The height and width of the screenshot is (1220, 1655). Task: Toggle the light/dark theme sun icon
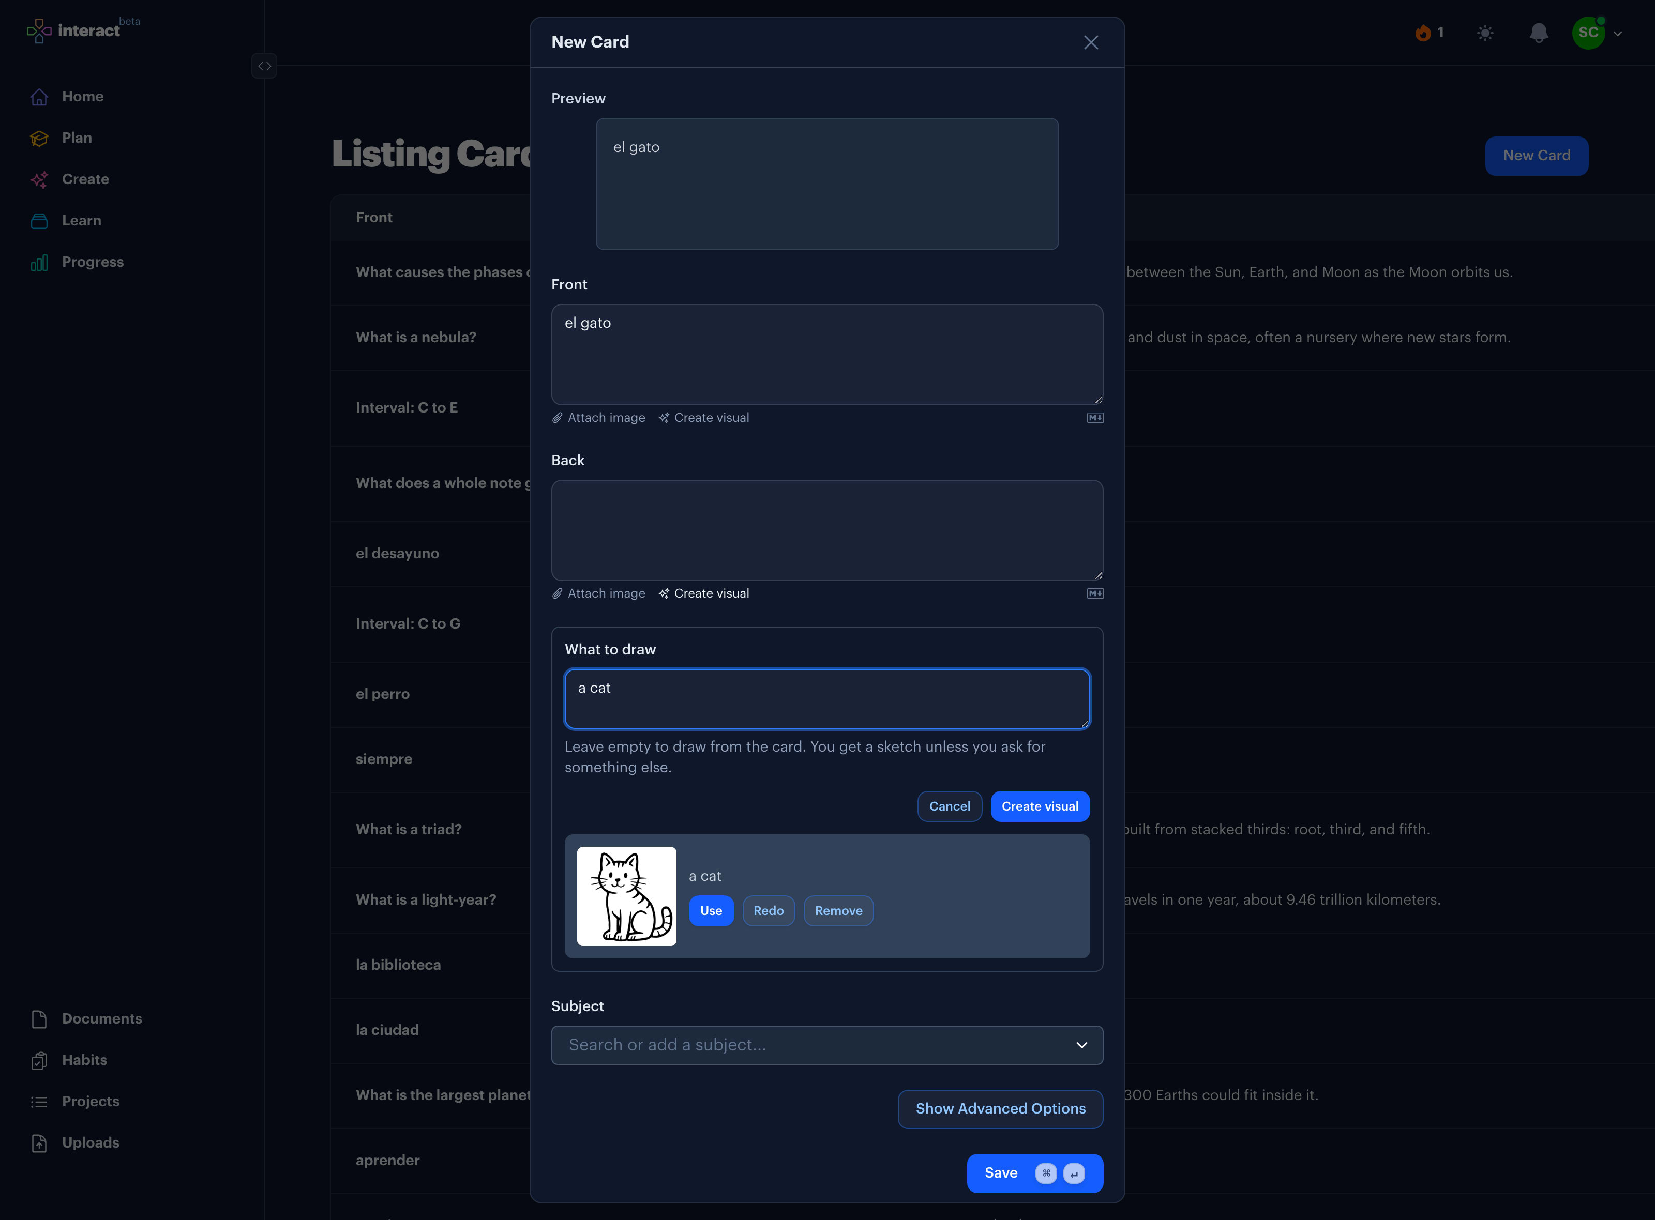pos(1485,33)
